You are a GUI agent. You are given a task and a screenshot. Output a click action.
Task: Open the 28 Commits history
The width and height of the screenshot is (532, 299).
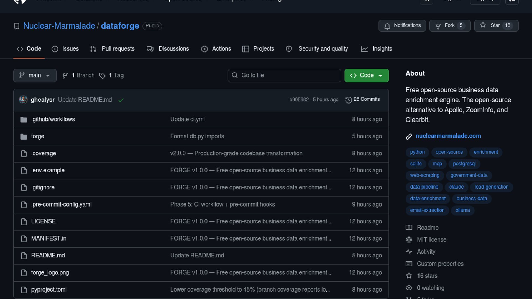pos(362,99)
